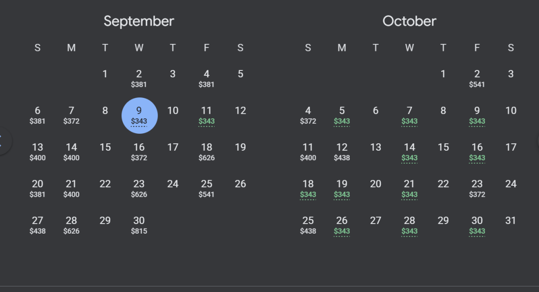Pick October 18 with green $343 price
This screenshot has height=292, width=539.
(308, 189)
